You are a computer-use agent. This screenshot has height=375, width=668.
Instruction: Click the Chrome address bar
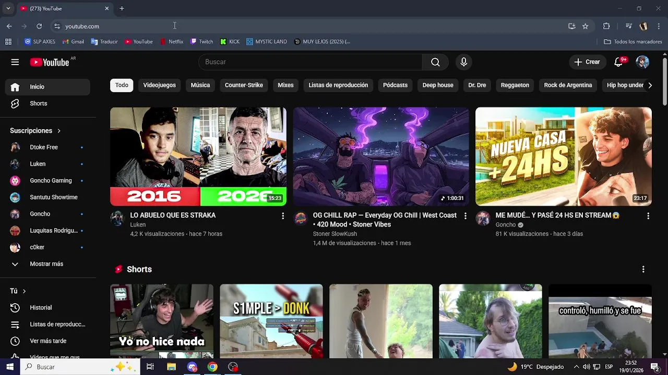click(313, 26)
